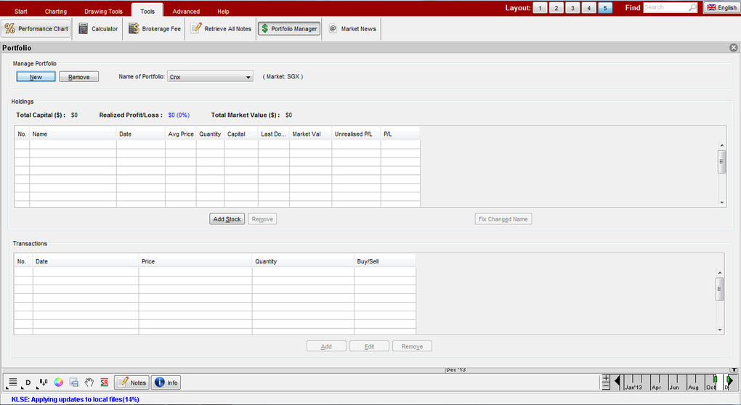Open the Performance Chart tool
Viewport: 741px width, 405px height.
tap(36, 29)
